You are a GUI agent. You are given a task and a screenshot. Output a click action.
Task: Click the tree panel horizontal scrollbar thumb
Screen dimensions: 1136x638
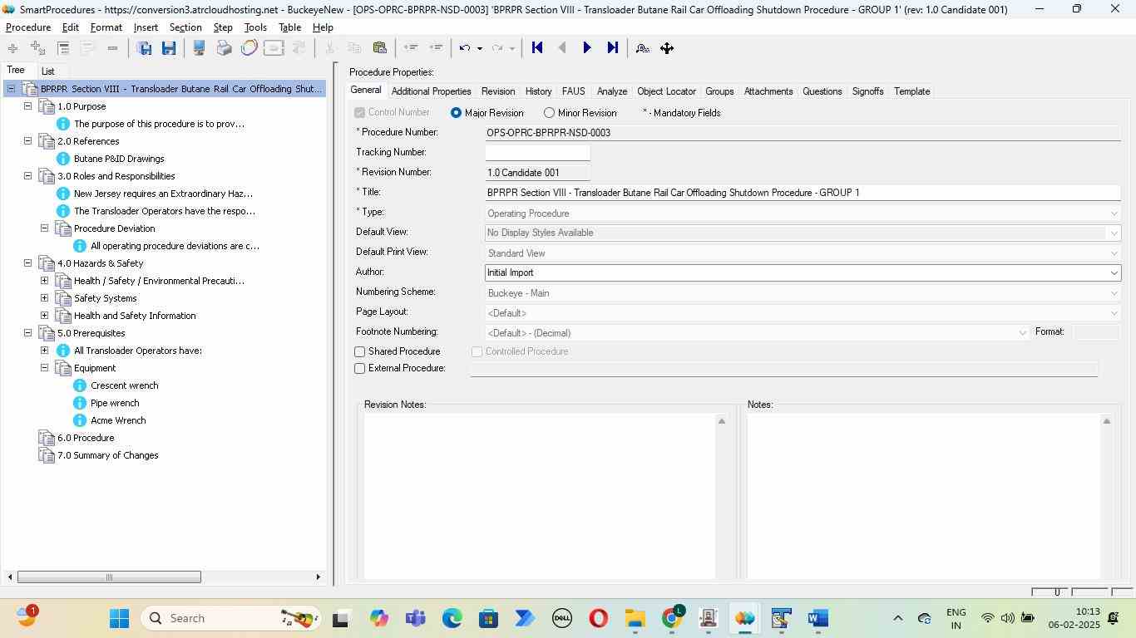pos(109,577)
